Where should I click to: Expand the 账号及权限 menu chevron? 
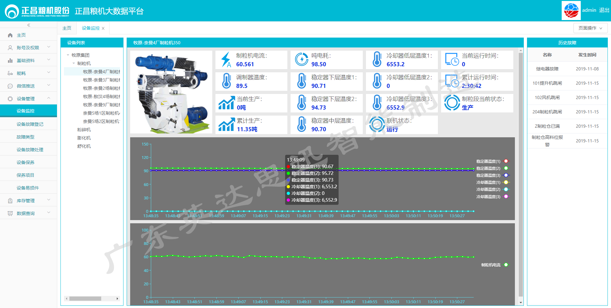point(49,47)
